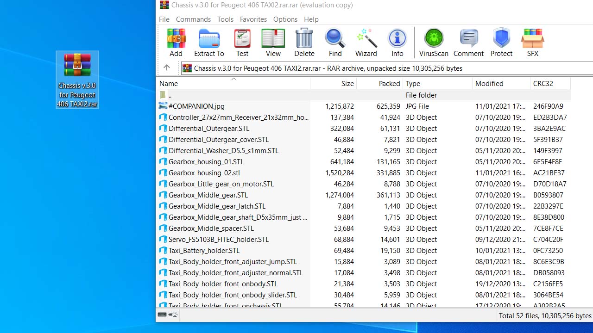
Task: Click the 1,215,872 size value
Action: pos(340,106)
